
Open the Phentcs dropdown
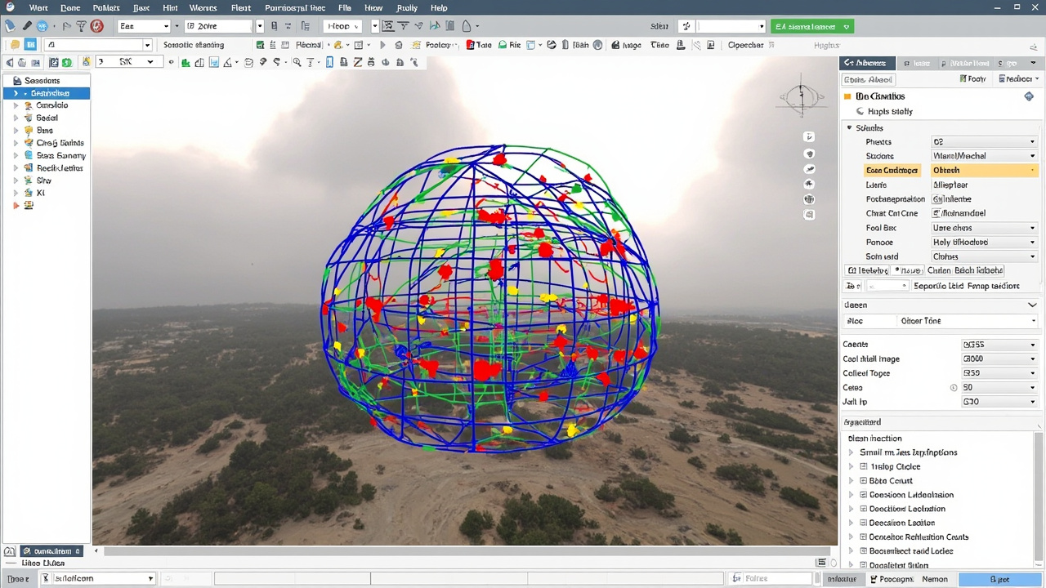point(984,142)
